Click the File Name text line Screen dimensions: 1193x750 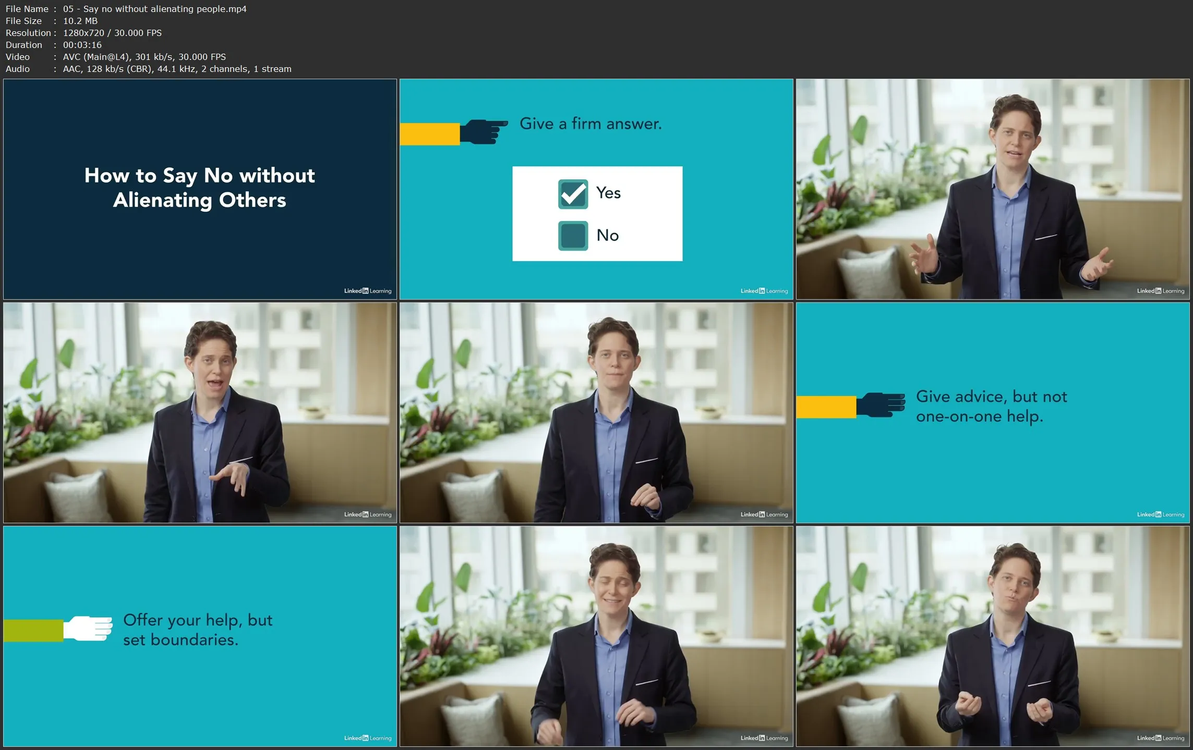[x=126, y=9]
